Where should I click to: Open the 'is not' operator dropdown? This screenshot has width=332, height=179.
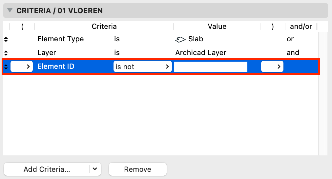(x=142, y=67)
